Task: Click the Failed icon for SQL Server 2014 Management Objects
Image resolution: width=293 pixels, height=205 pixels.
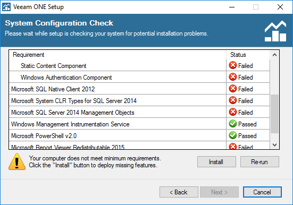Action: tap(232, 112)
